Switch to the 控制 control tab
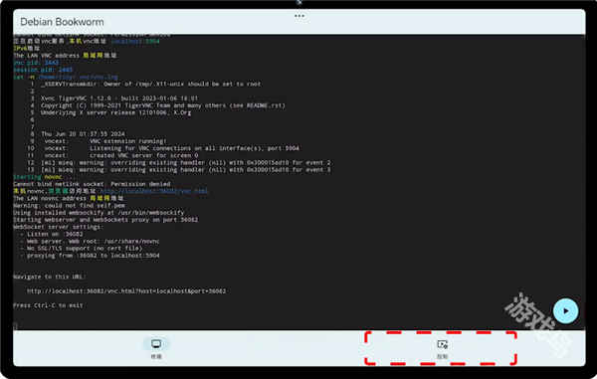Screen dimensions: 597x379 coord(442,348)
